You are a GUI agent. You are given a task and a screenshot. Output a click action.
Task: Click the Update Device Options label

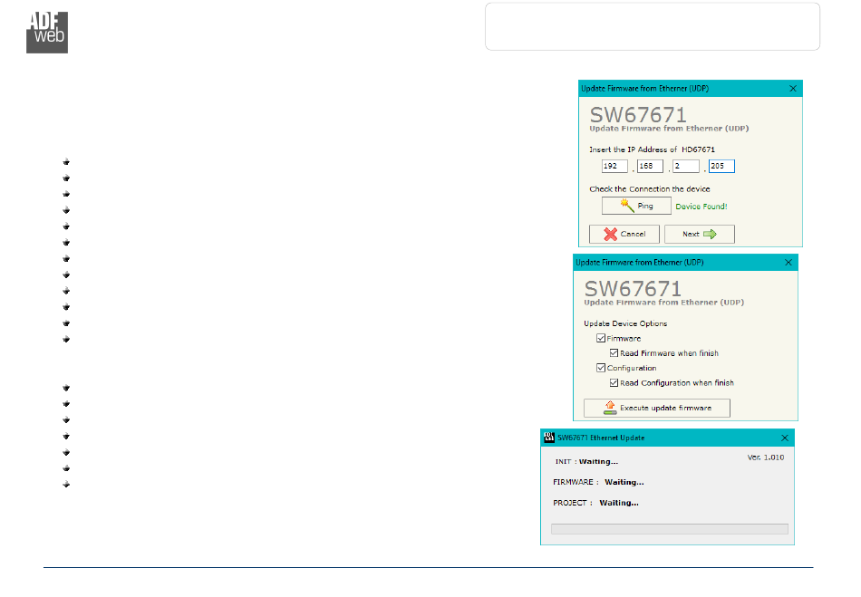[x=625, y=323]
